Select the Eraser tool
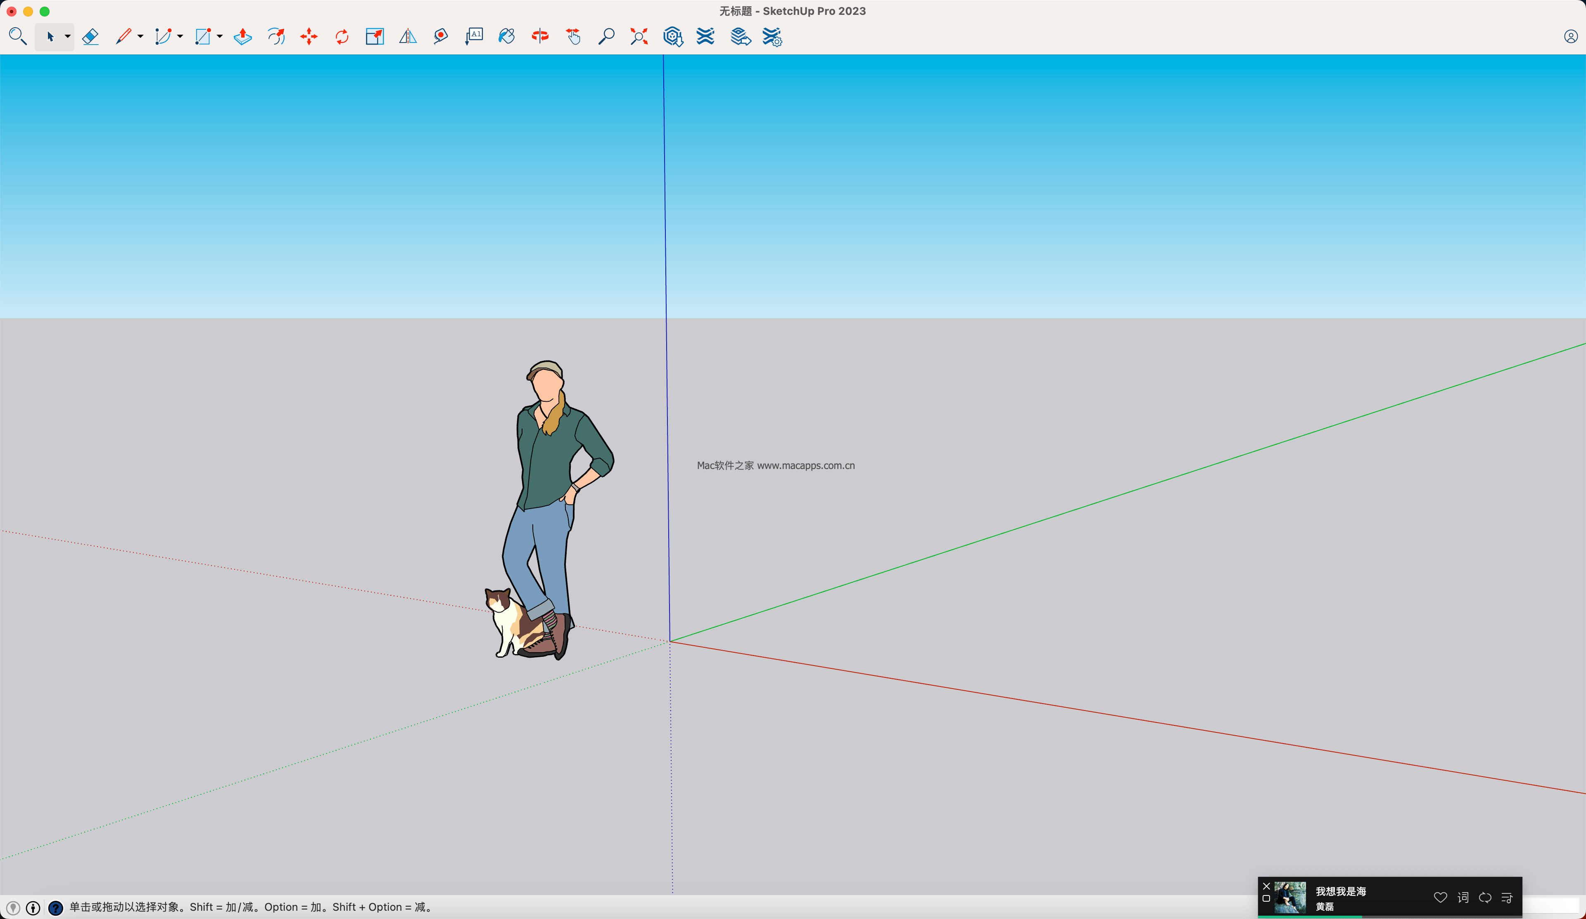This screenshot has height=919, width=1586. [90, 36]
